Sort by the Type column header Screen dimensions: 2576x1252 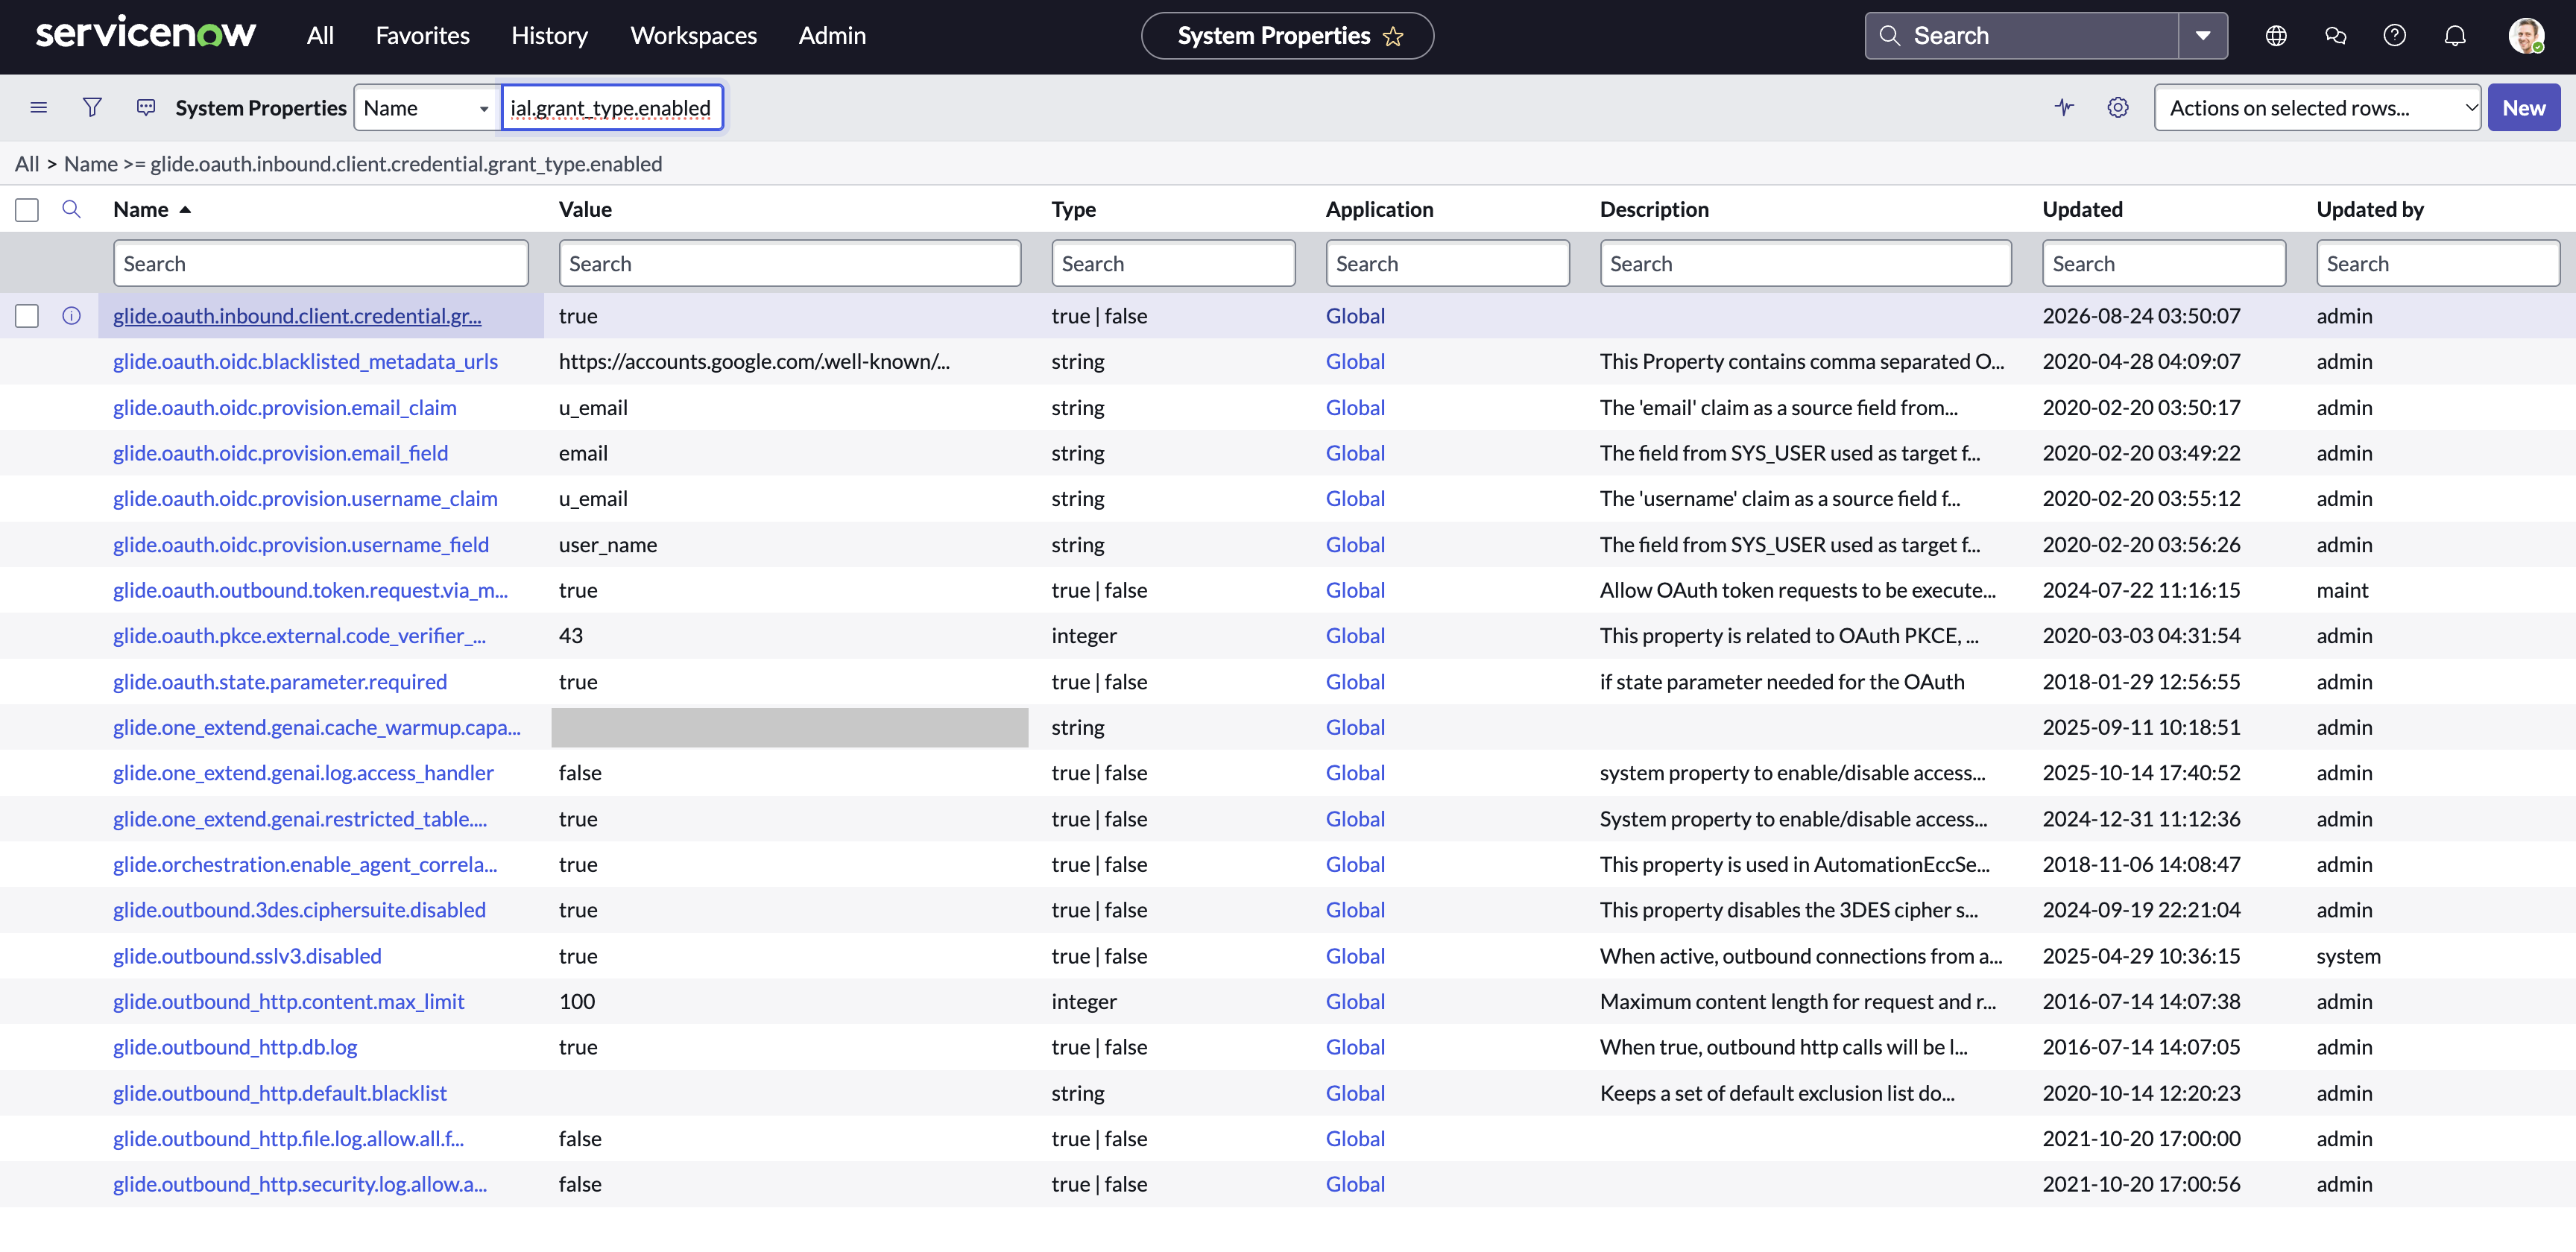1073,210
